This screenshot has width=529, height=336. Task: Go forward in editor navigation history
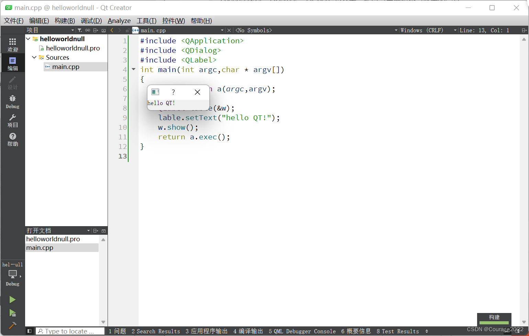tap(120, 30)
